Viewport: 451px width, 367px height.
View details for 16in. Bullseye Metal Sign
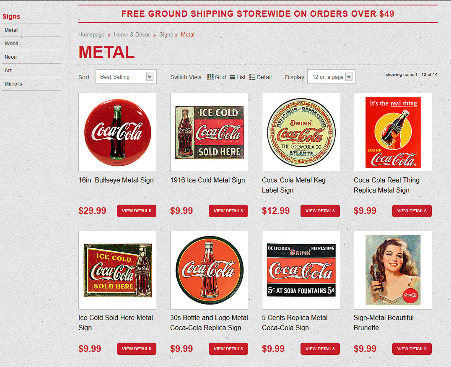click(x=137, y=211)
